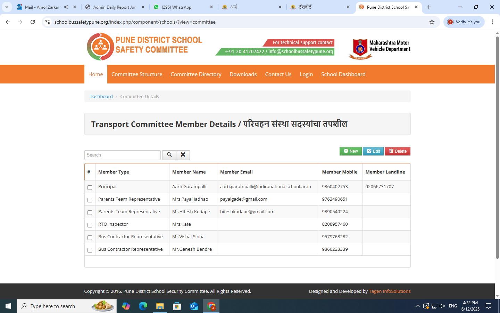Click the green New button
Screen dimensions: 500x313
[x=350, y=151]
